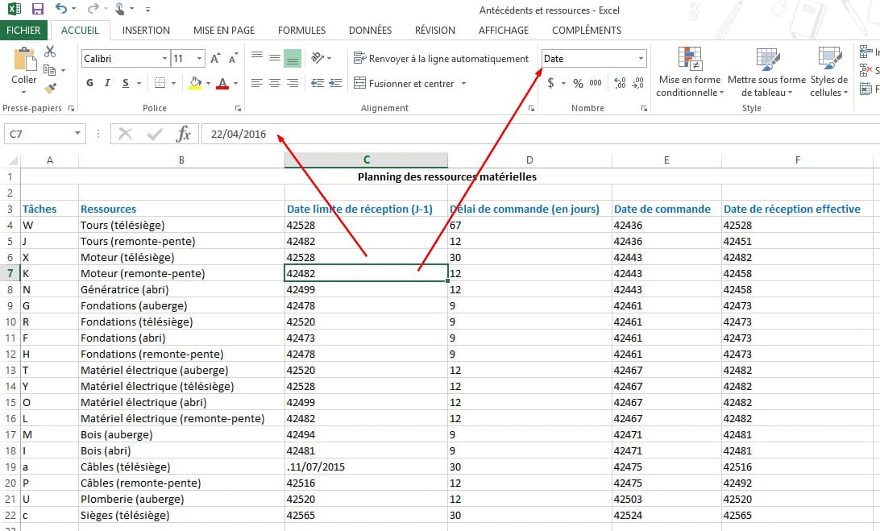This screenshot has height=531, width=880.
Task: Open the FICHIER menu
Action: [x=23, y=31]
